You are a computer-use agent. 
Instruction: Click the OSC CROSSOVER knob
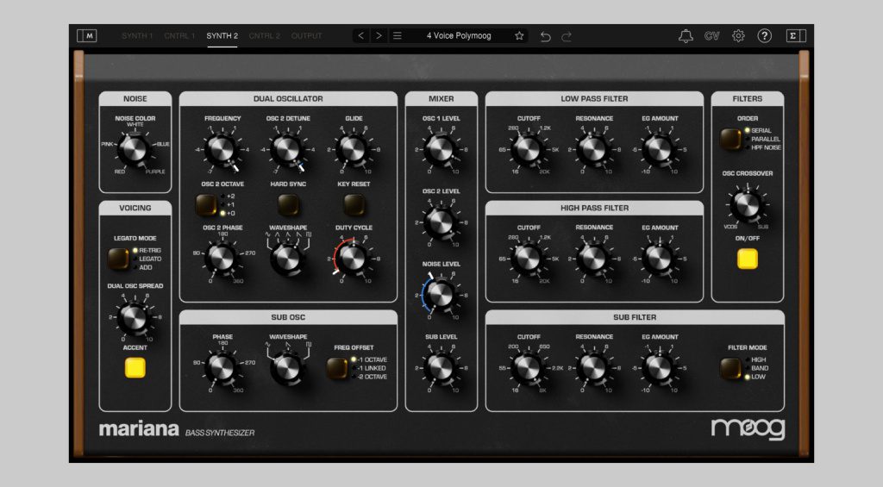point(747,205)
